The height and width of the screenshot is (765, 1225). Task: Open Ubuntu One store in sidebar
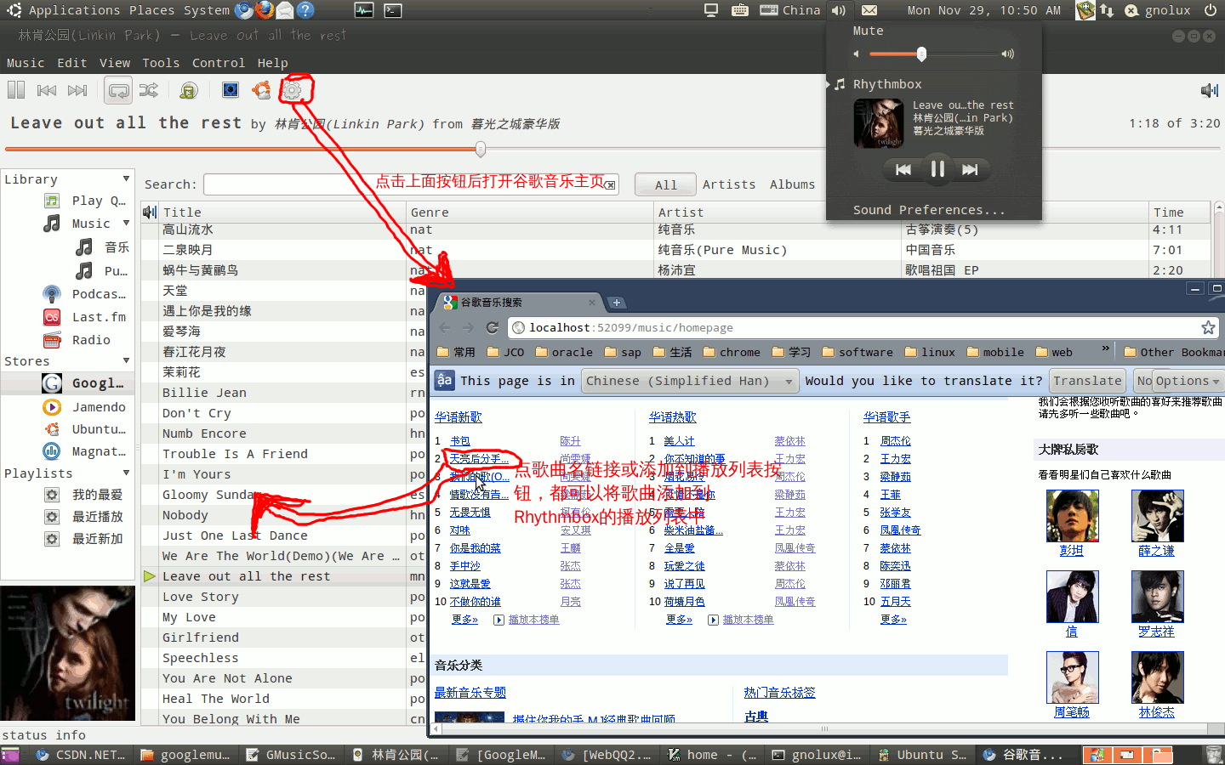(85, 429)
